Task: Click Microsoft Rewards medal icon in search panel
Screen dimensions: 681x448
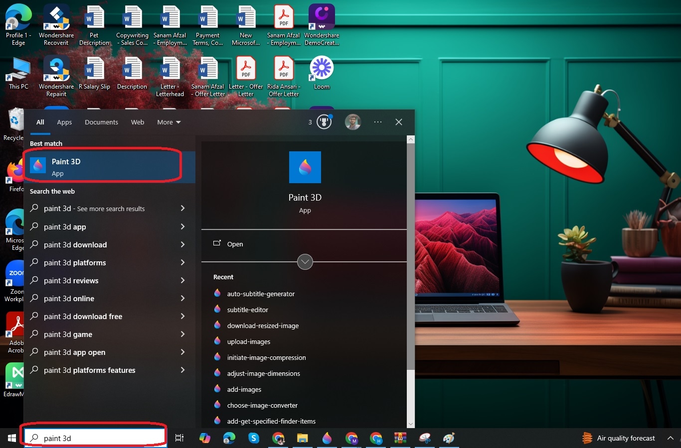Action: tap(324, 122)
